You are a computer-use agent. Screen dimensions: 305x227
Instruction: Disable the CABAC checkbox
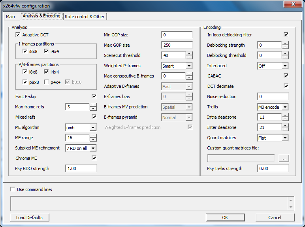[286, 76]
